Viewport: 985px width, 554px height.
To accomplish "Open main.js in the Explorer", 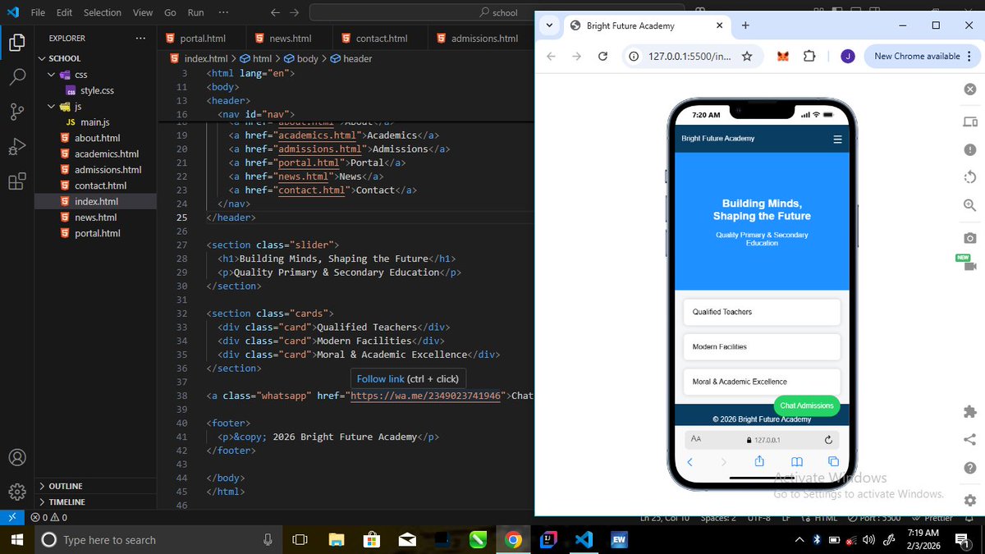I will pos(94,122).
